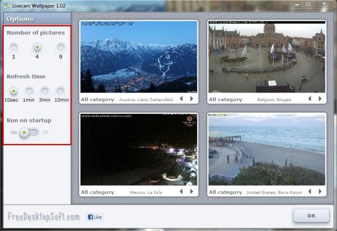Show previous camera for Mexico, La Isla
337x231 pixels.
click(x=181, y=191)
